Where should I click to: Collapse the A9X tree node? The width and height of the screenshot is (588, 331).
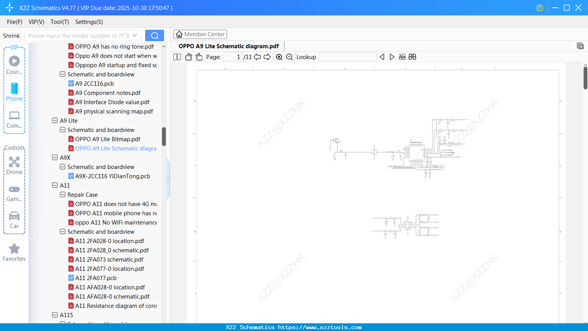click(x=55, y=157)
